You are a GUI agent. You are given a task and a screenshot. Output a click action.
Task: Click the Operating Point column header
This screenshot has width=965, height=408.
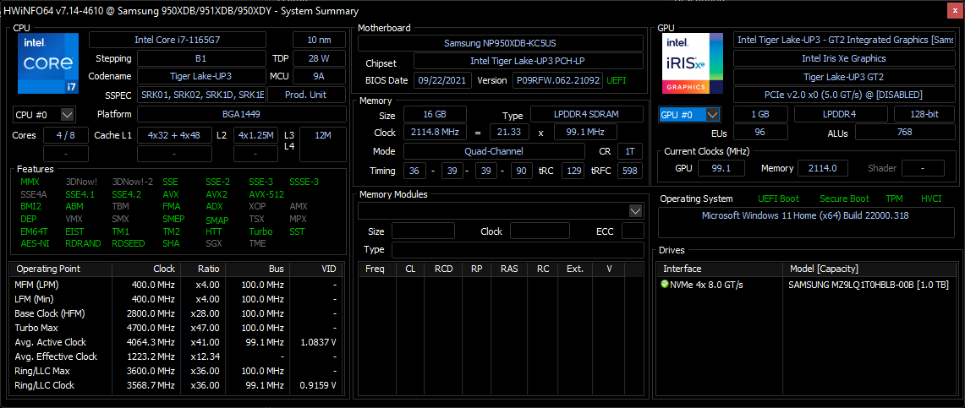pos(48,269)
